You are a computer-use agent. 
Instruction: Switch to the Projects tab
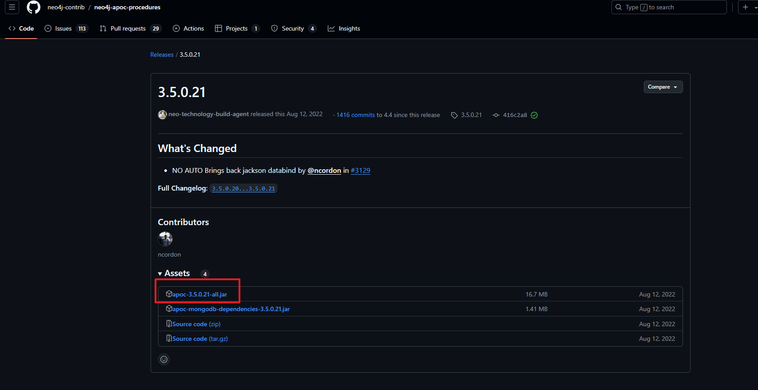click(x=237, y=28)
